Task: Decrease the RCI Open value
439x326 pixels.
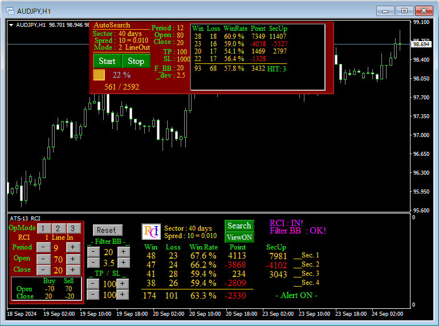Action: (43, 259)
